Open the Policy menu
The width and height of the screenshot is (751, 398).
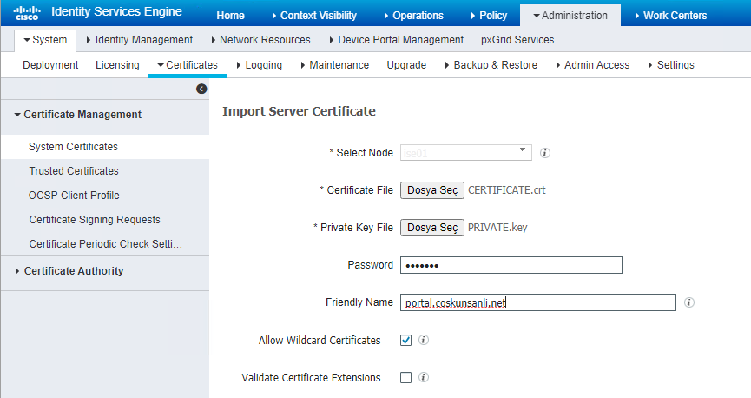(489, 16)
